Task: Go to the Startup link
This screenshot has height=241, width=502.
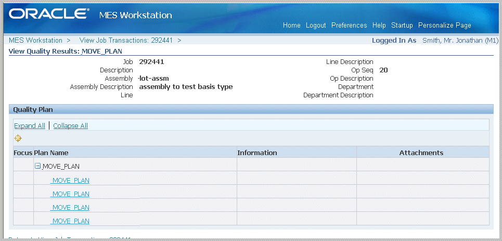Action: pyautogui.click(x=402, y=26)
